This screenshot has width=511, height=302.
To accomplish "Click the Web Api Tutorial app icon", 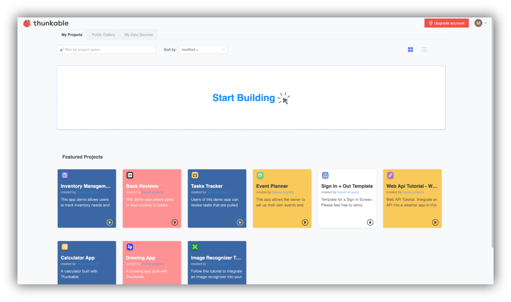I will click(390, 175).
